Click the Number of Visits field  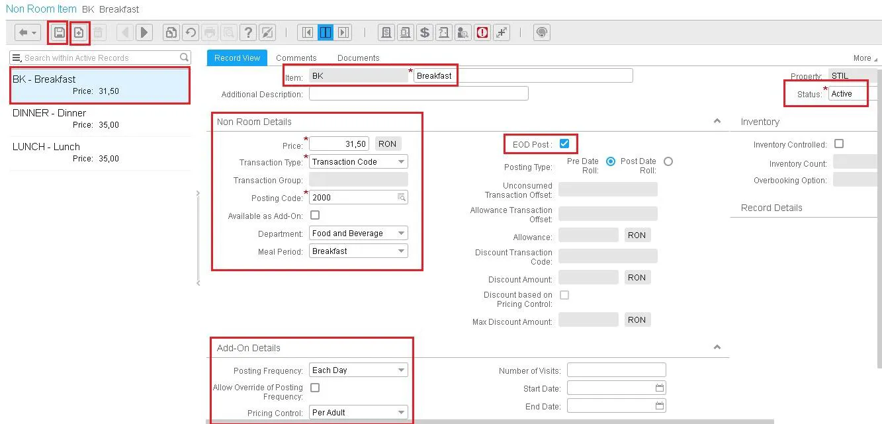pyautogui.click(x=617, y=370)
